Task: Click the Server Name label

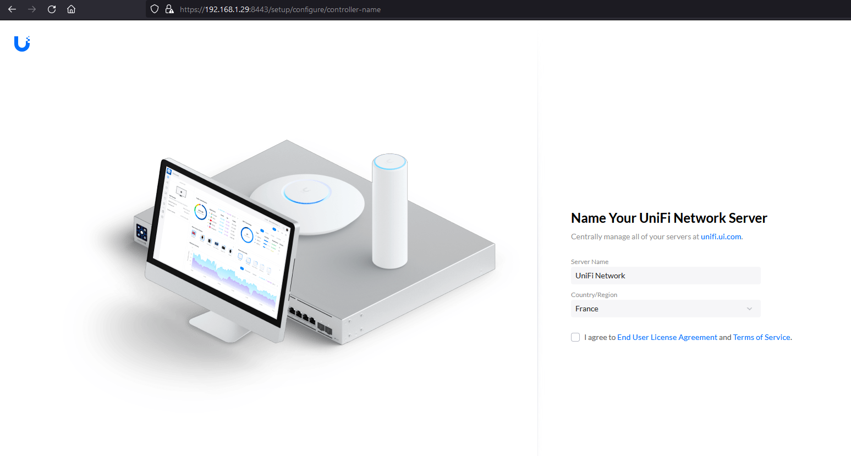Action: [x=590, y=262]
